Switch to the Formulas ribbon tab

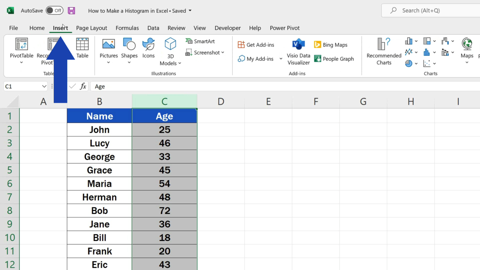(127, 28)
